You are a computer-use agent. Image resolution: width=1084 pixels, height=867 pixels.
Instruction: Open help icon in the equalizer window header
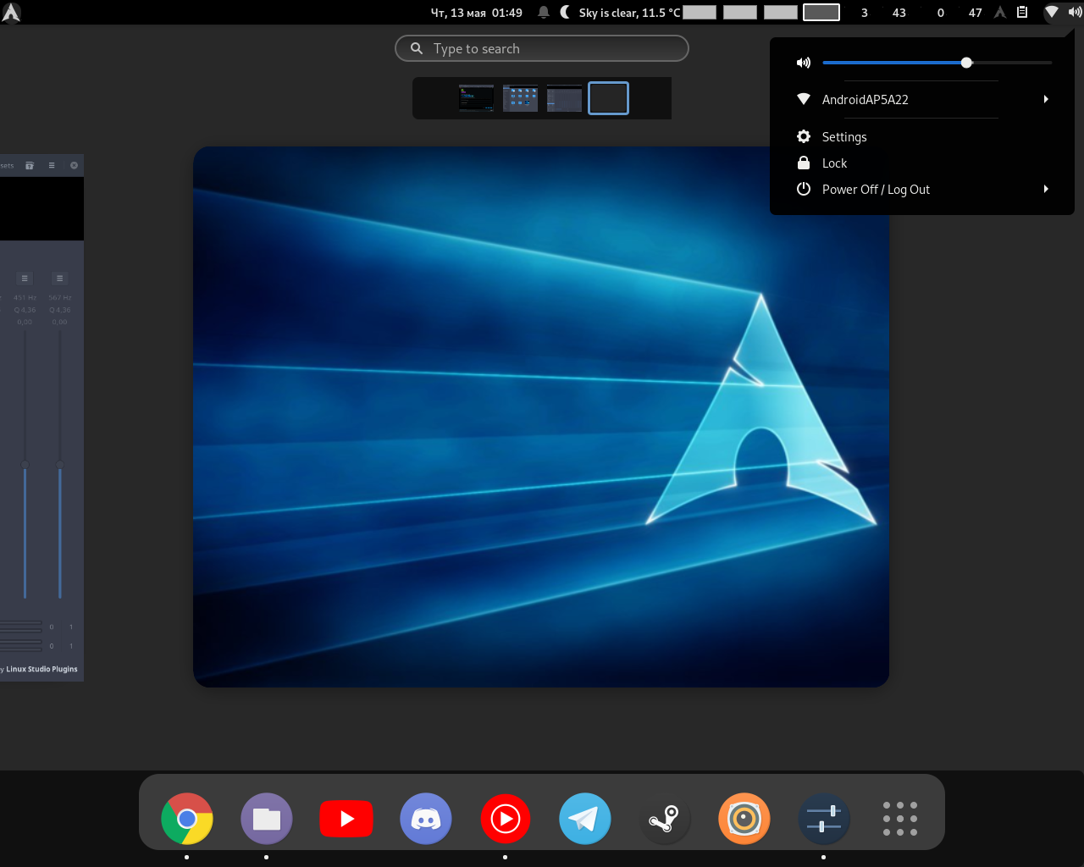tap(30, 165)
